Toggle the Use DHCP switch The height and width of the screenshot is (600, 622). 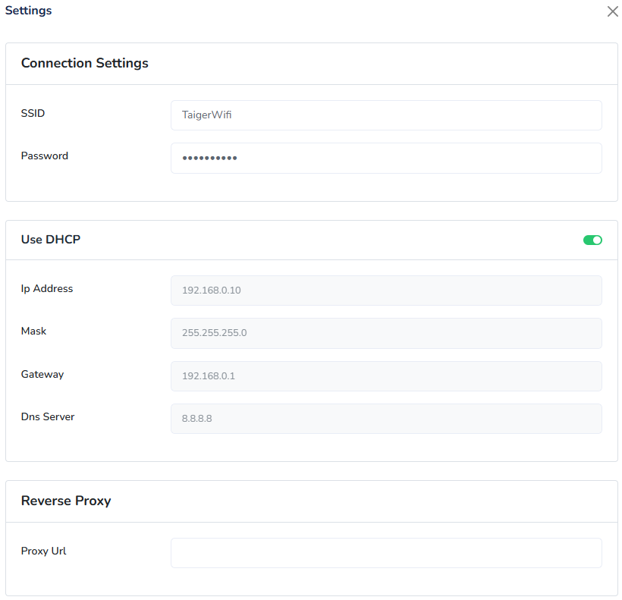pos(592,240)
